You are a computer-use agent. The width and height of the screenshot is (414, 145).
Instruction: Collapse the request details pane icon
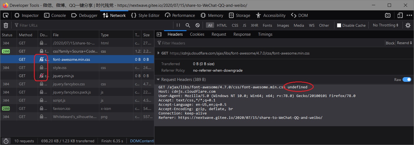[159, 34]
